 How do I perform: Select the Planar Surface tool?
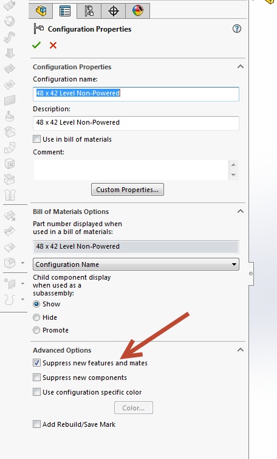point(10,100)
